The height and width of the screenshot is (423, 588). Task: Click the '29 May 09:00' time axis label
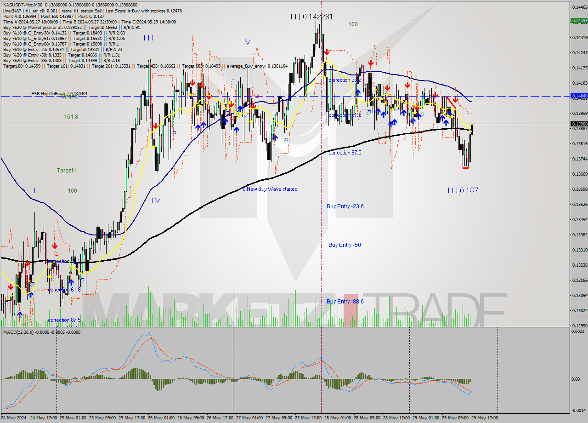(455, 418)
